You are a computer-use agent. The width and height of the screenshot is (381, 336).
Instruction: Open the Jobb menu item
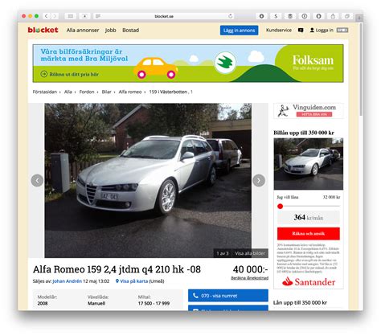(110, 31)
